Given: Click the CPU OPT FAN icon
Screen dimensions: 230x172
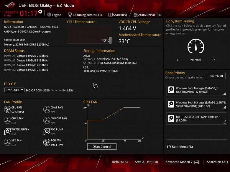Looking at the screenshot, I should [47, 120].
